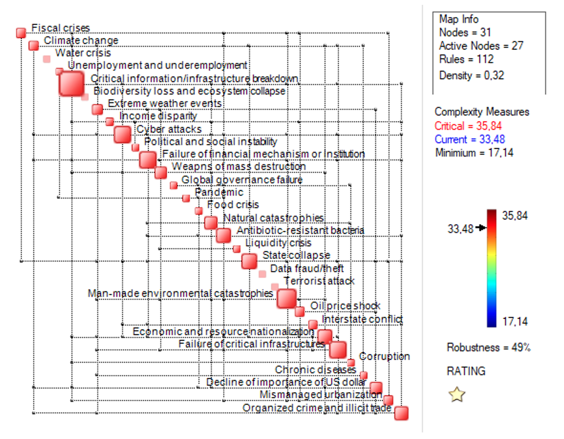
Task: Select the faded Water crisis node
Action: click(47, 59)
